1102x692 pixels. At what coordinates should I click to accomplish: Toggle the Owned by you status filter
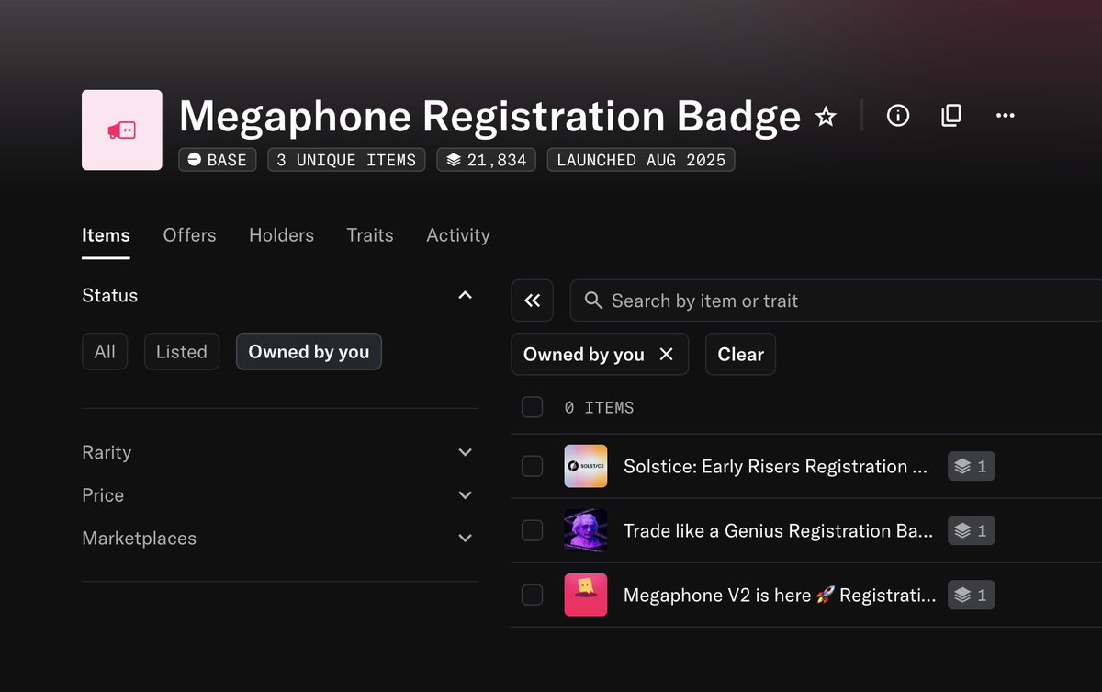309,352
